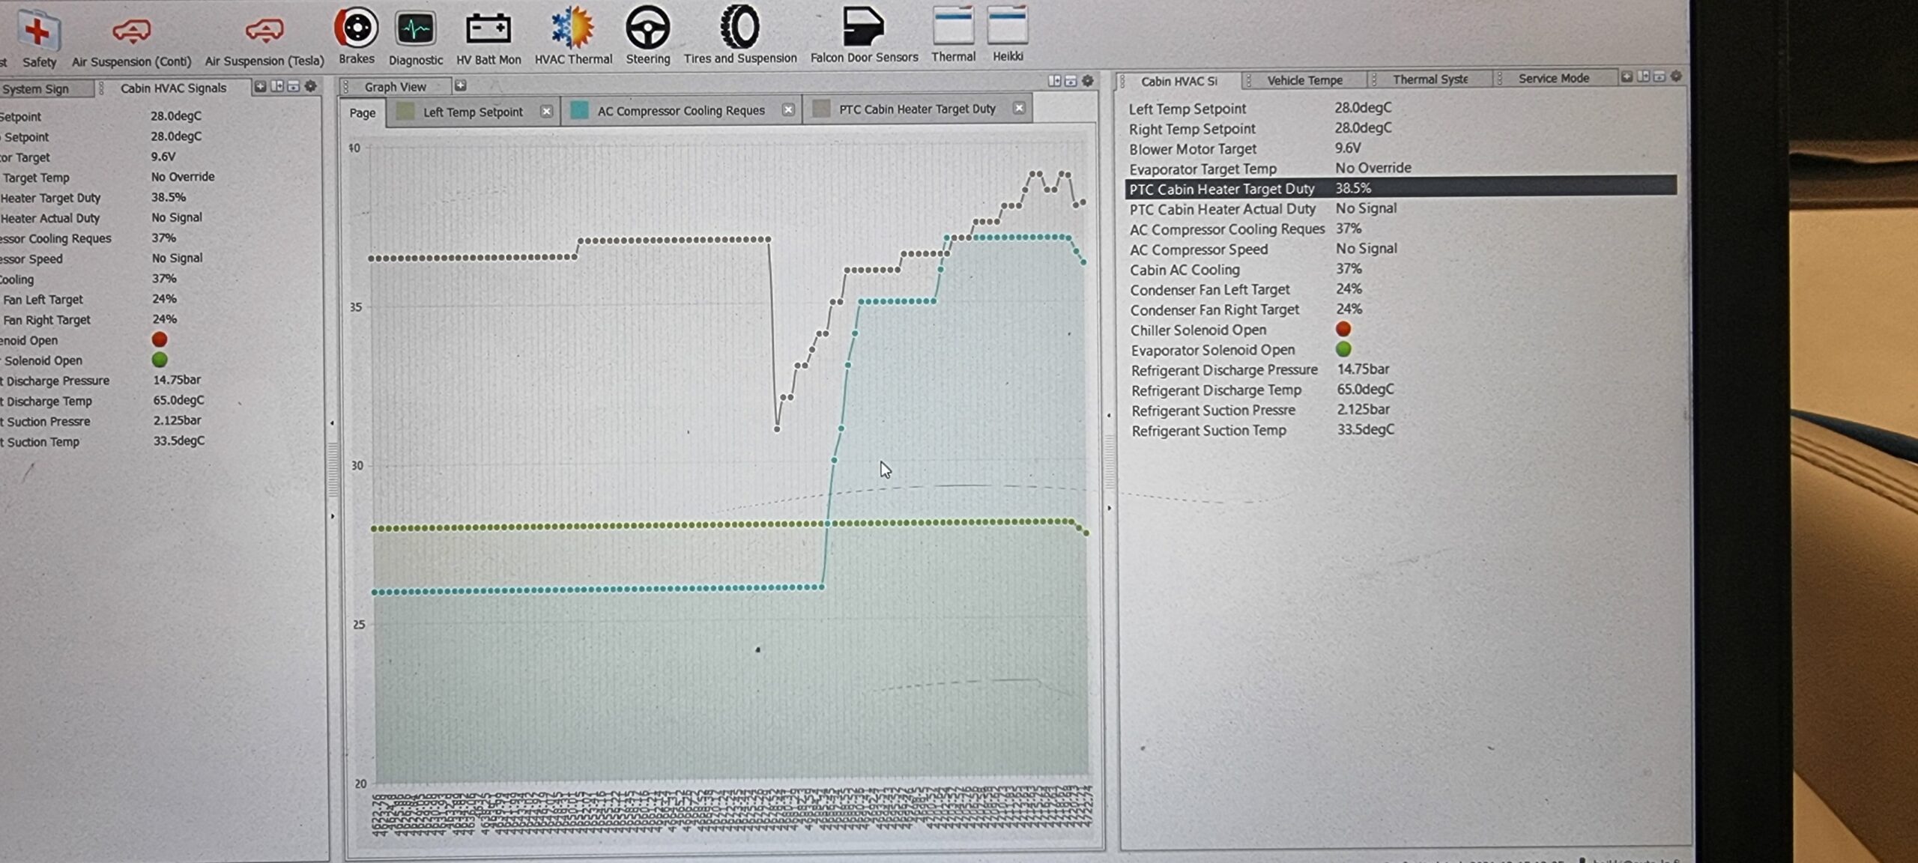Close PTC Cabin Heater Target Duty tab

[x=1019, y=108]
